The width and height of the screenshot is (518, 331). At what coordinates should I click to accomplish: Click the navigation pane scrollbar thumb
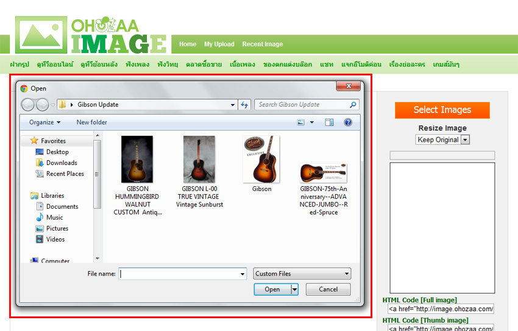click(x=97, y=174)
